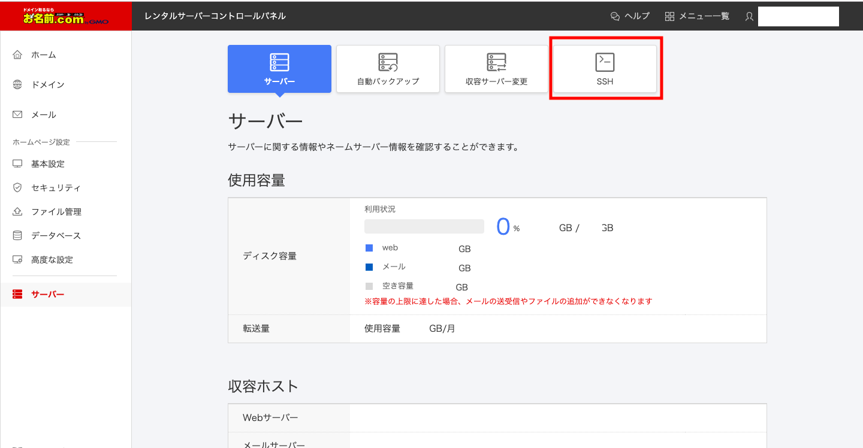Click the home icon in the sidebar
Screen dimensions: 863x448
pyautogui.click(x=17, y=55)
